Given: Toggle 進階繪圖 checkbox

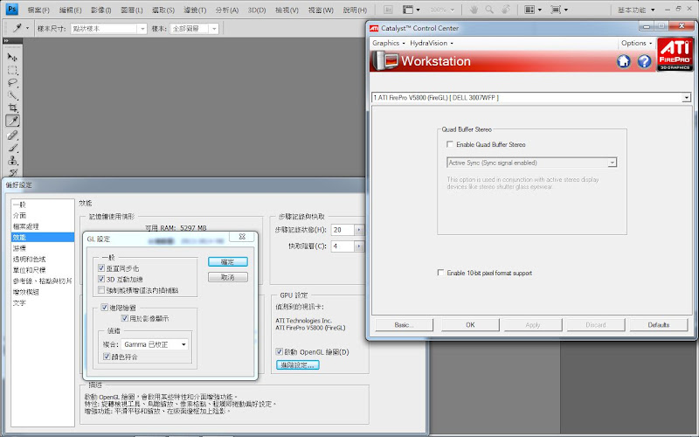Looking at the screenshot, I should (104, 308).
